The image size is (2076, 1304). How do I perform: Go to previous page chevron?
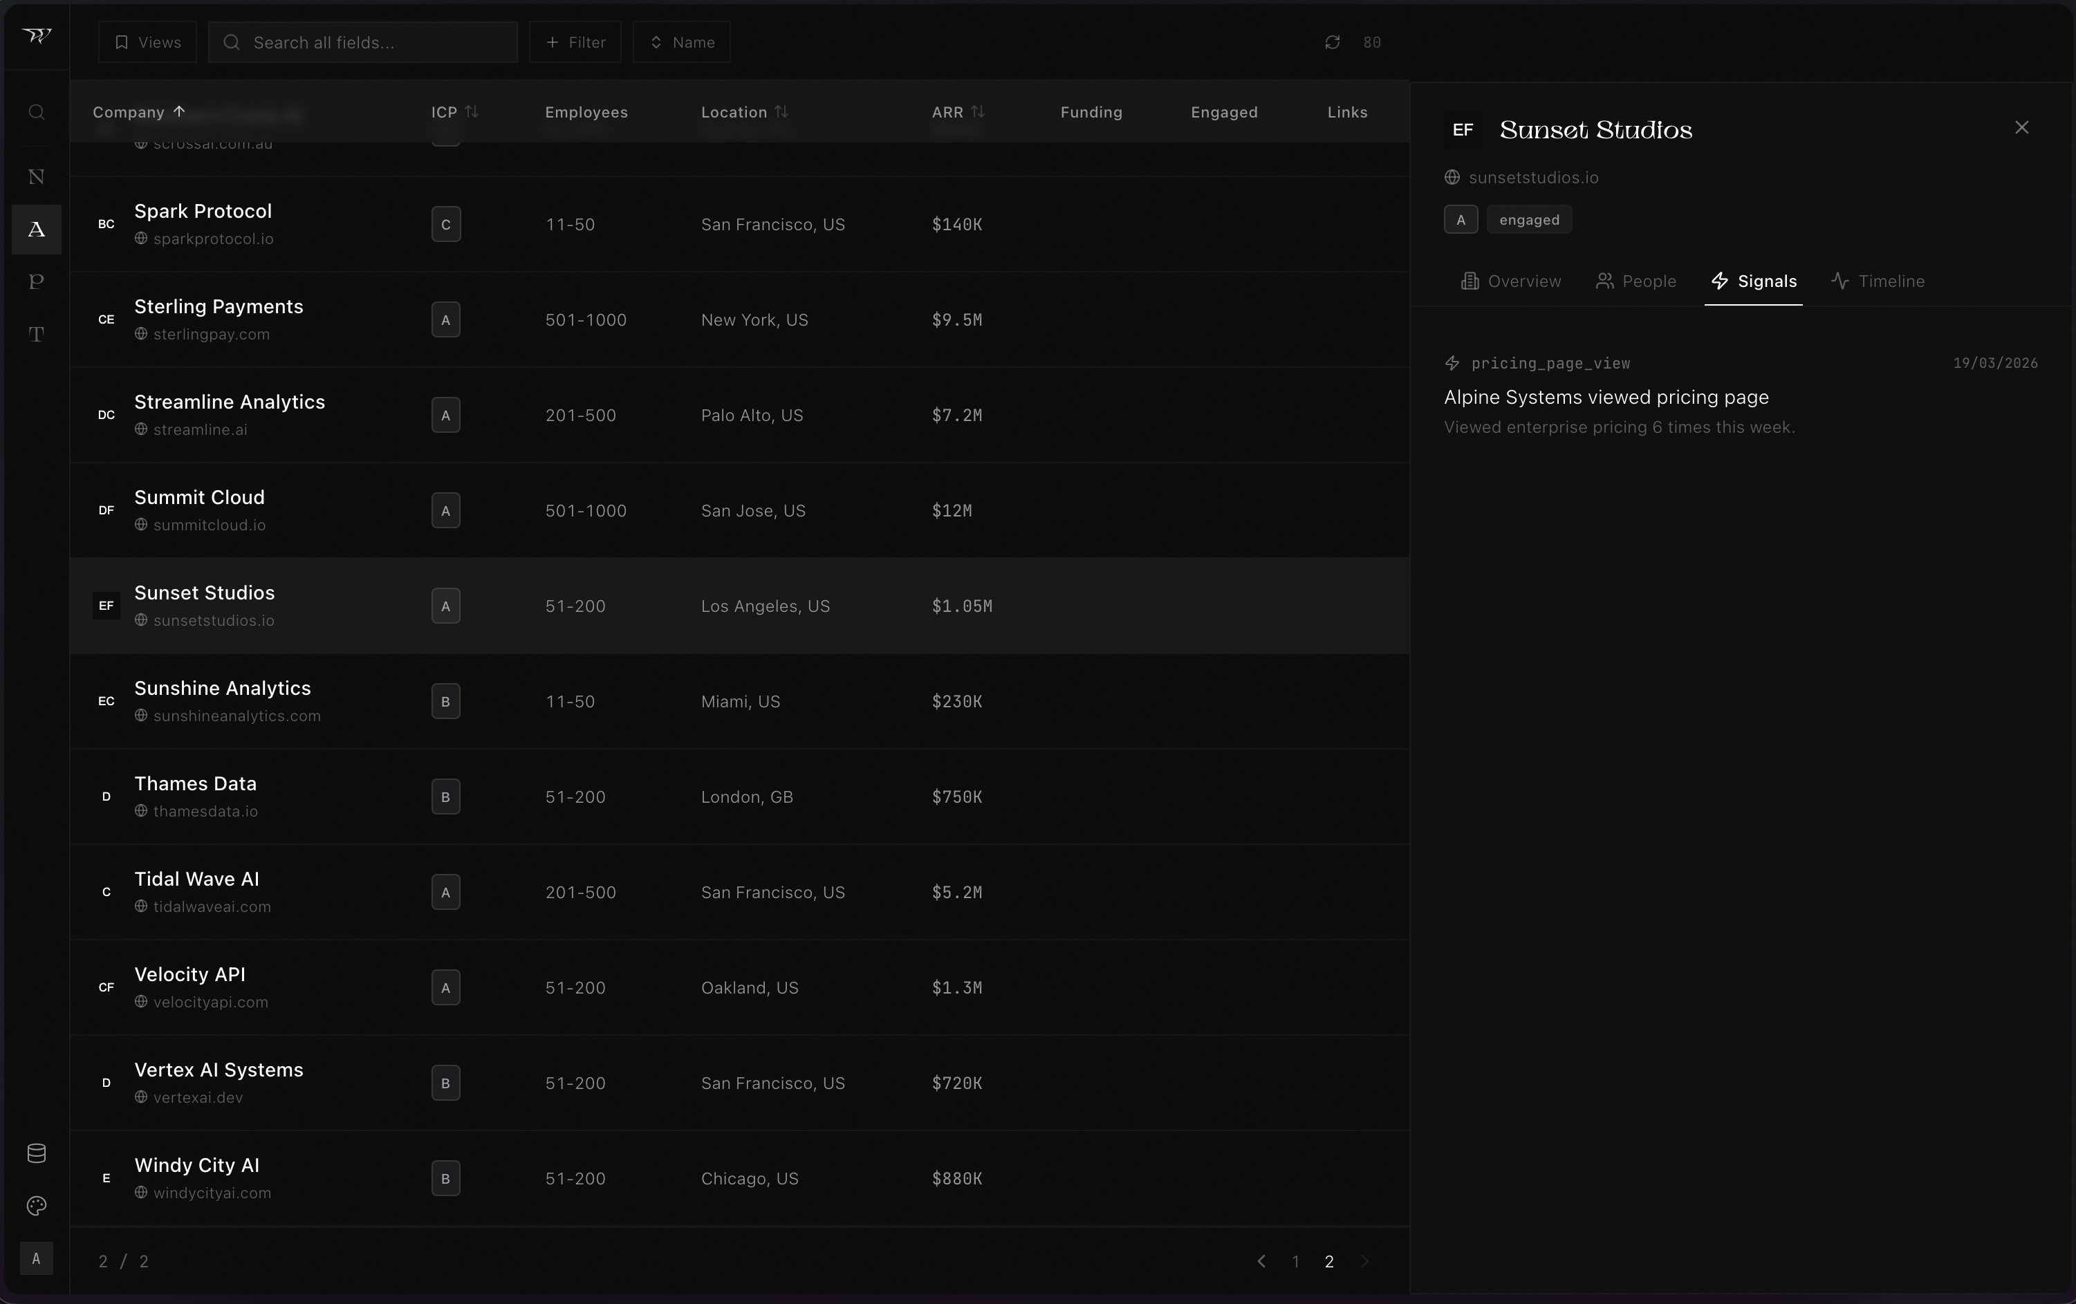point(1261,1261)
